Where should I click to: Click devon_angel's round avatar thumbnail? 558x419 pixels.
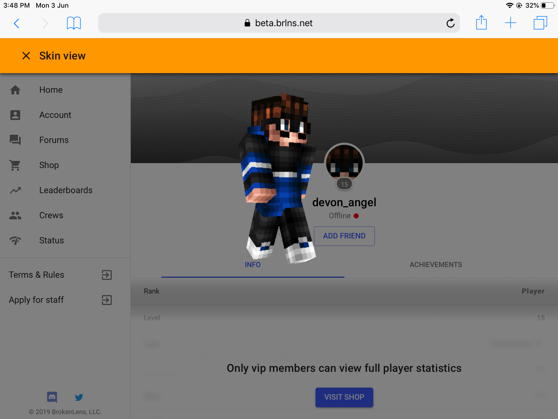click(344, 163)
